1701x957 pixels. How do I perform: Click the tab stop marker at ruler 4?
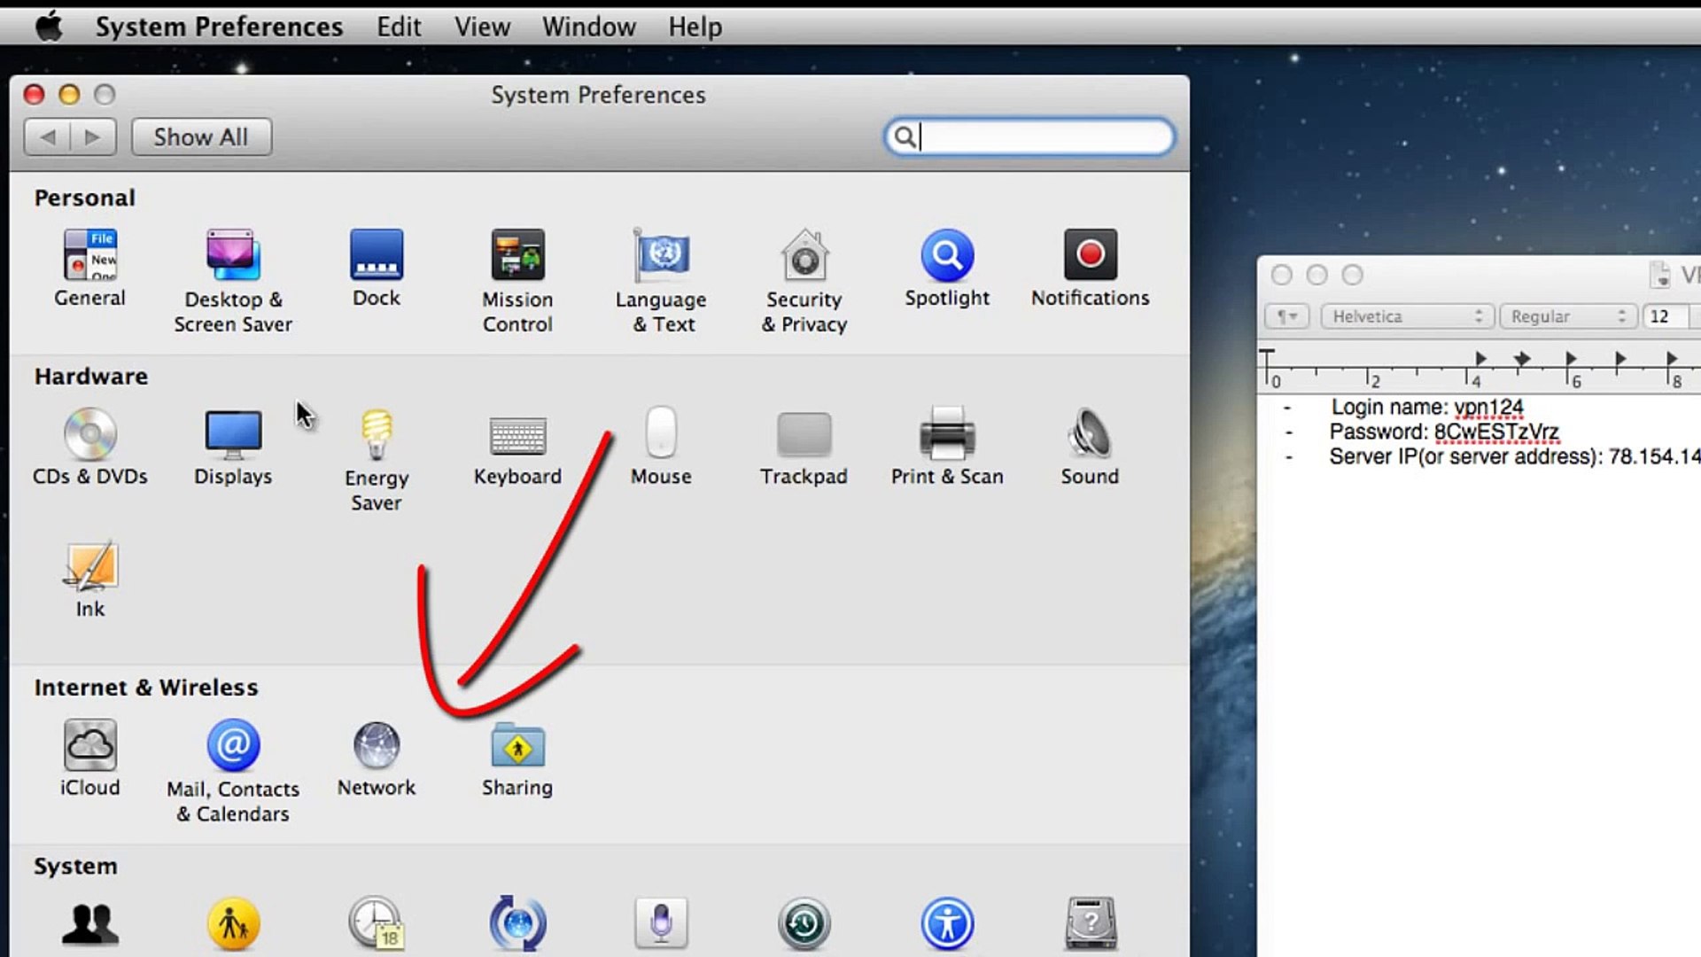tap(1480, 358)
